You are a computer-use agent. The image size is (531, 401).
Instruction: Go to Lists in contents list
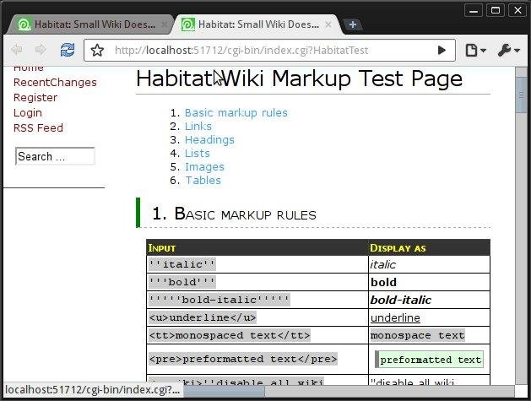[197, 154]
